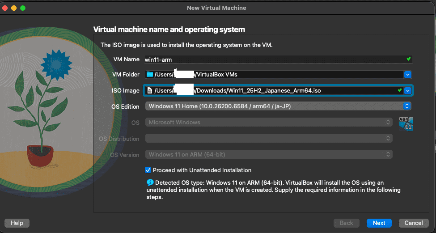The height and width of the screenshot is (233, 436).
Task: Click the green checkmark in VM Name field
Action: coord(408,59)
